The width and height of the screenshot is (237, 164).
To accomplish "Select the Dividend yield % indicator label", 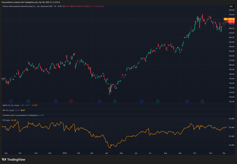I will click(20, 115).
